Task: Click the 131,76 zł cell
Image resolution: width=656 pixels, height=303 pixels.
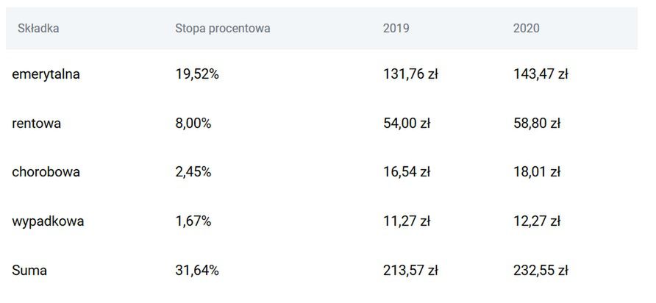Action: coord(410,74)
